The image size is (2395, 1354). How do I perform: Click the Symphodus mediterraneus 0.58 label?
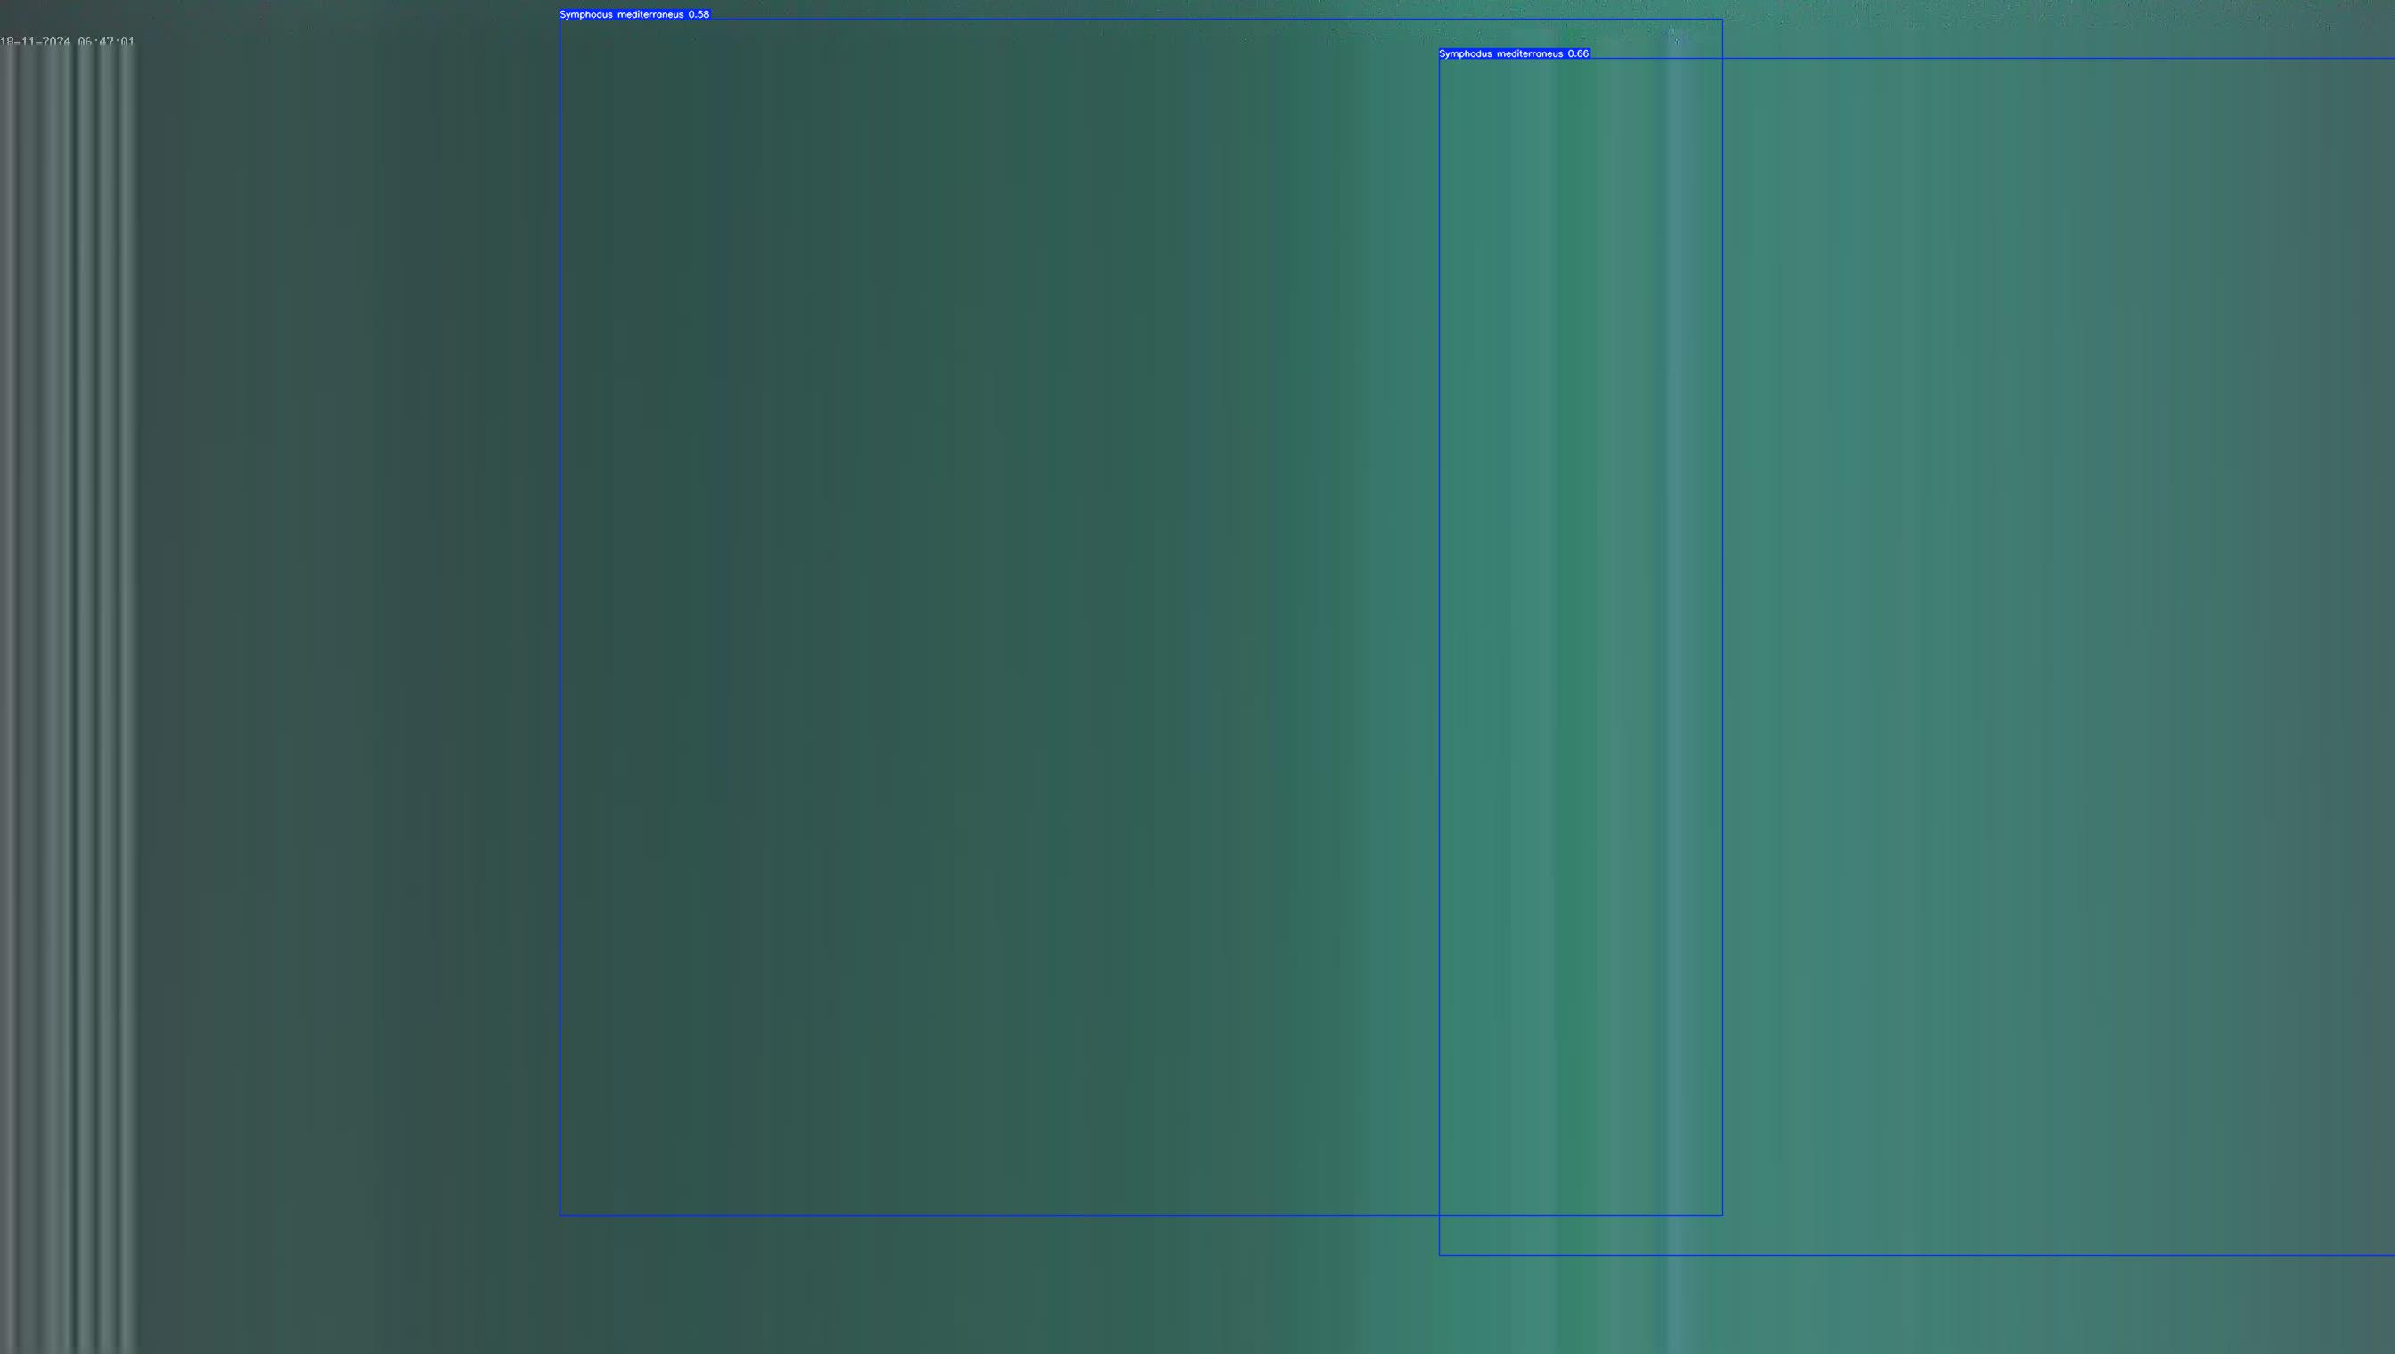pyautogui.click(x=634, y=14)
